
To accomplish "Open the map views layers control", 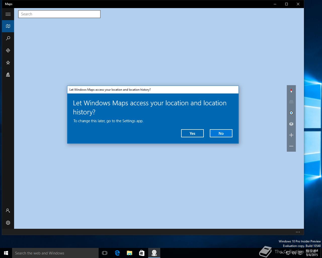I will point(291,124).
